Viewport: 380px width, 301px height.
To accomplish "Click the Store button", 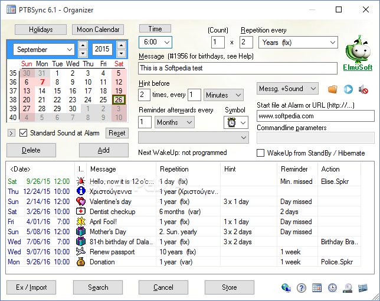I will [x=230, y=287].
